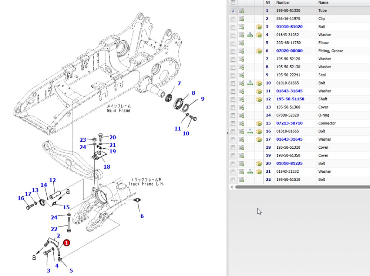Screen dimensions: 370x276
Task: Select callout 7 on the diagram
Action: (x=179, y=83)
